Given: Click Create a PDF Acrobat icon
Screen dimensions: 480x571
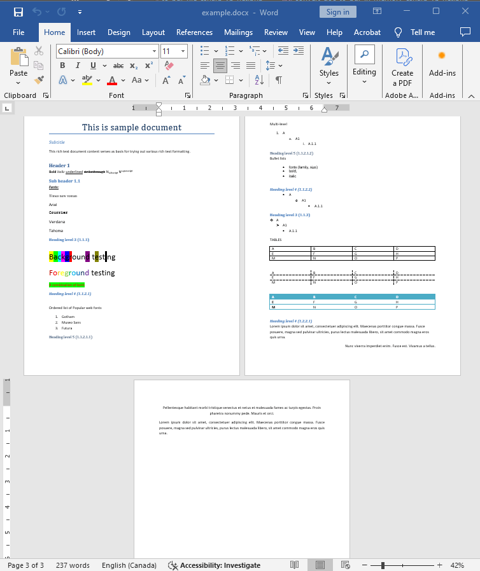Looking at the screenshot, I should pos(402,67).
